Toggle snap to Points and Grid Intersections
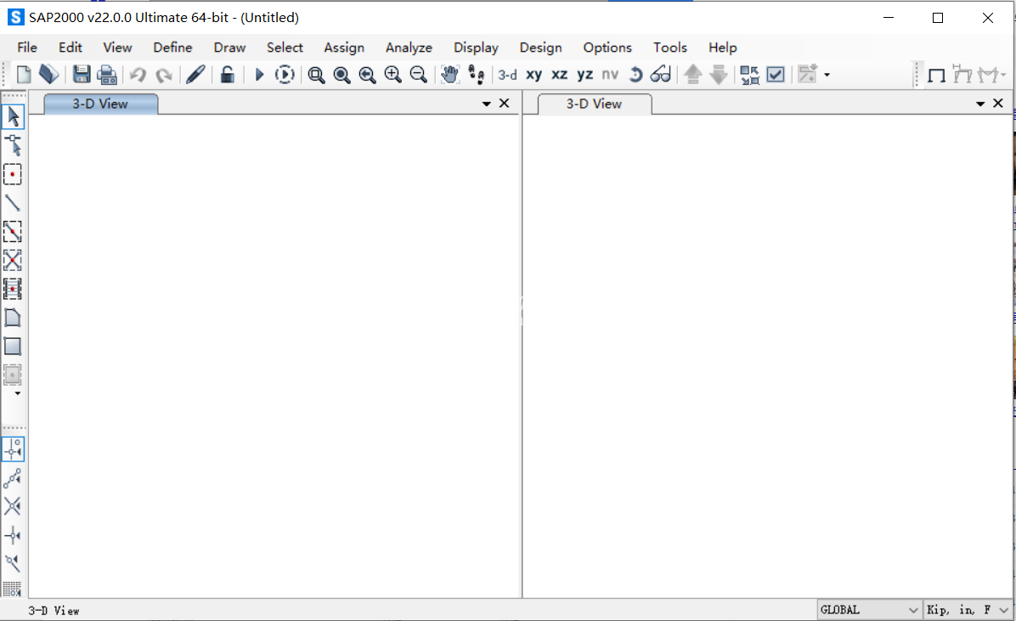The height and width of the screenshot is (621, 1016). click(x=13, y=449)
